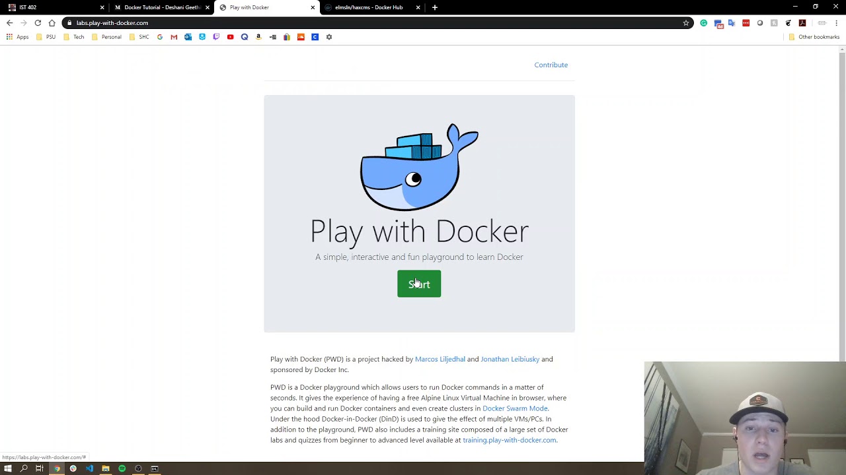
Task: Open the Other bookmarks folder
Action: point(814,37)
